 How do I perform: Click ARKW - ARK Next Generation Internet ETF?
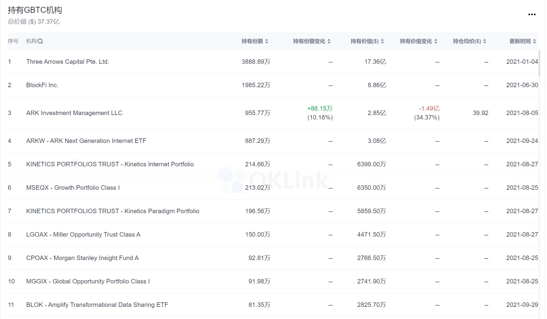(x=86, y=141)
